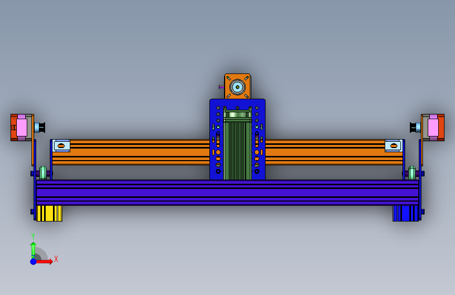Image resolution: width=455 pixels, height=295 pixels.
Task: Select the pink motor body on the right end
Action: coord(433,128)
